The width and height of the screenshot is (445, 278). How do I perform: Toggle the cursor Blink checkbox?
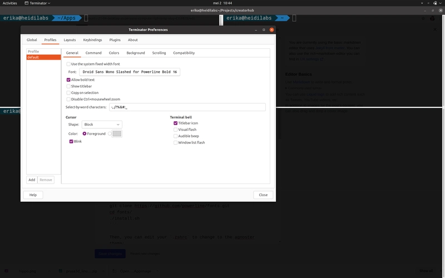coord(71,142)
